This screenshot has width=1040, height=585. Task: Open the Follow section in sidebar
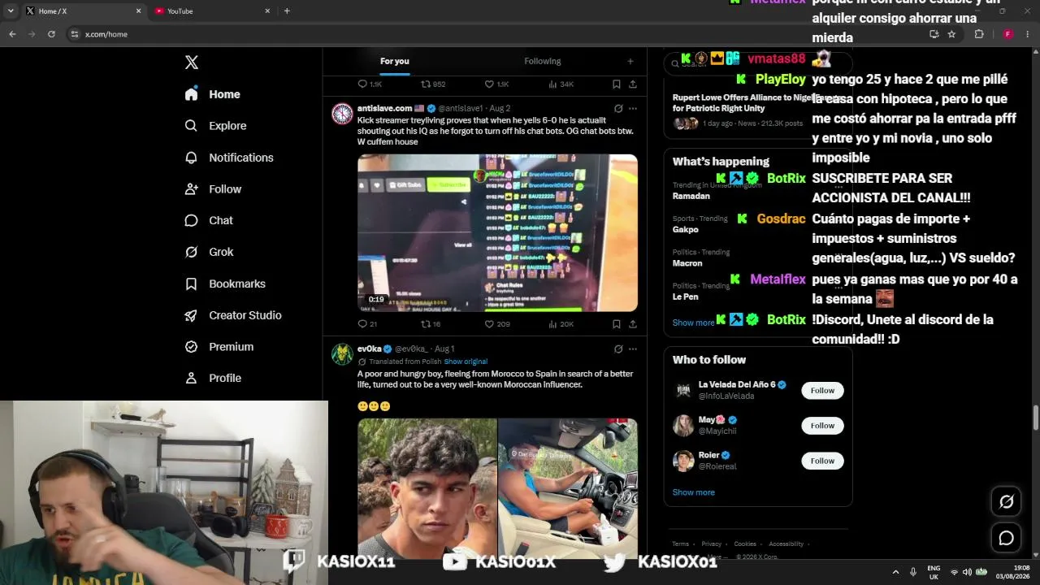(213, 189)
